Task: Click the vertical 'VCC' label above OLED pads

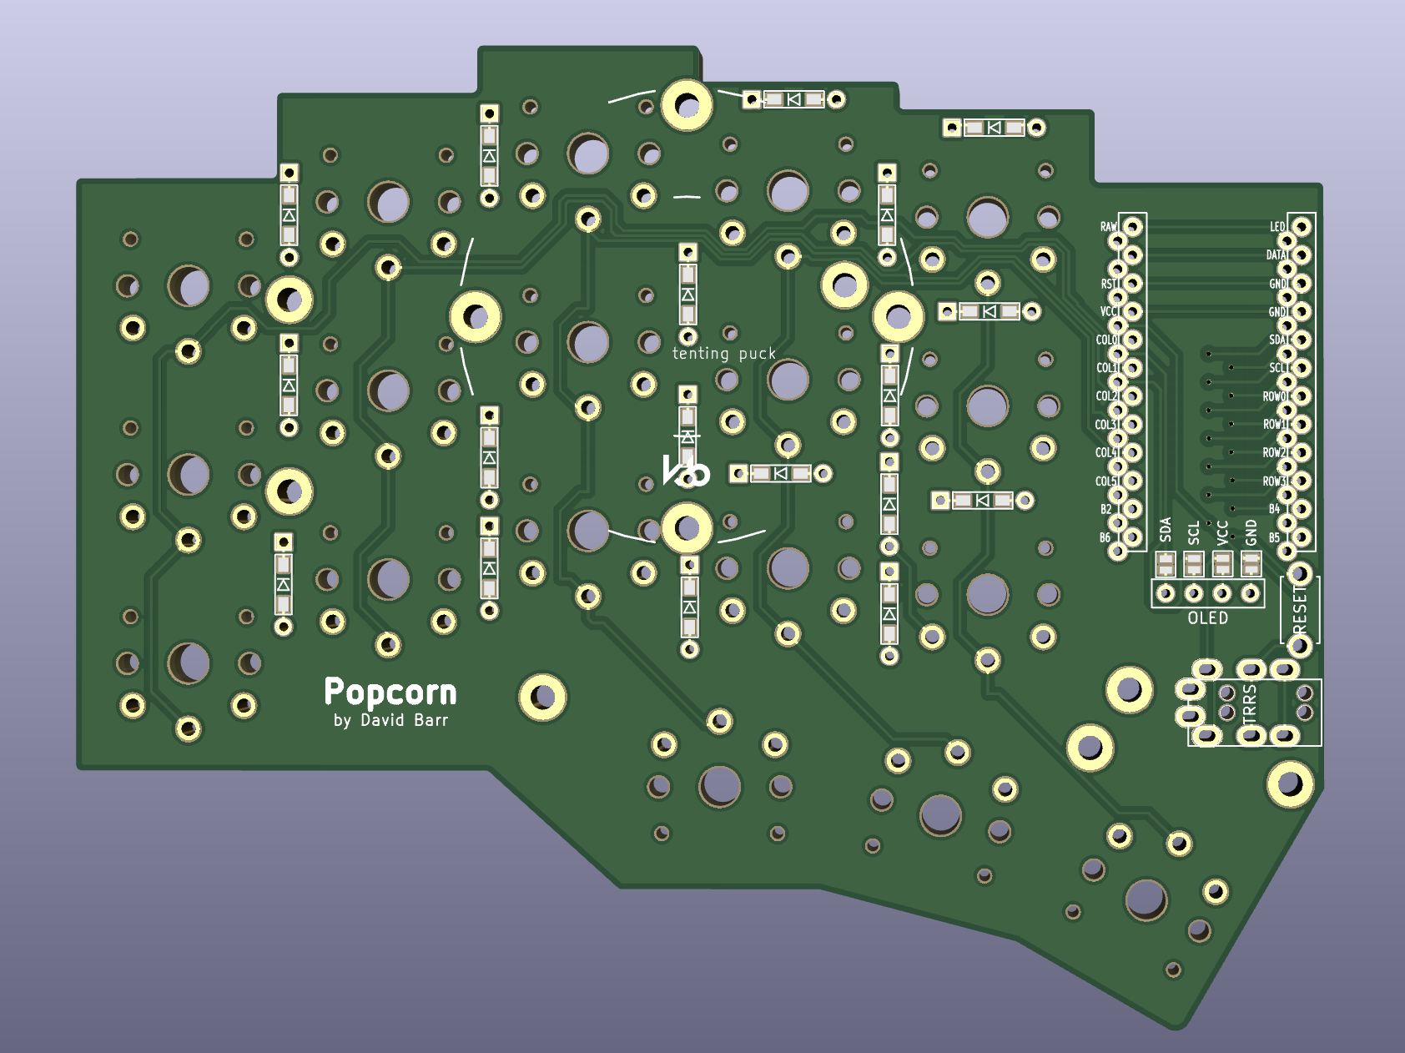Action: [x=1222, y=532]
